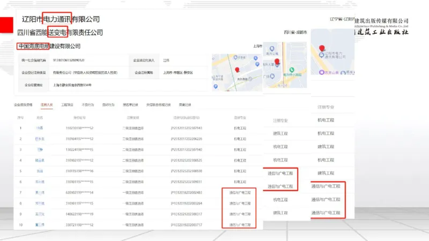Click the ID number 620102199******14 in row 7
The width and height of the screenshot is (429, 241).
pos(79,193)
